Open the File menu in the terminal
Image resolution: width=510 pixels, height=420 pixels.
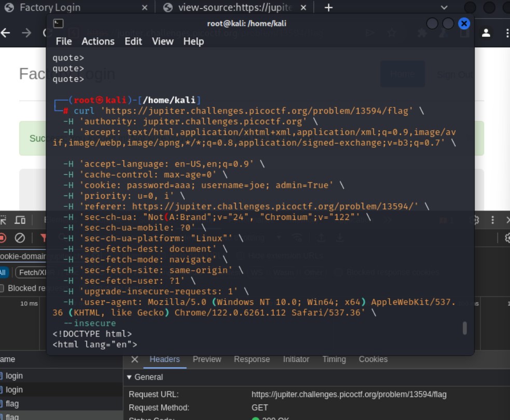coord(64,41)
